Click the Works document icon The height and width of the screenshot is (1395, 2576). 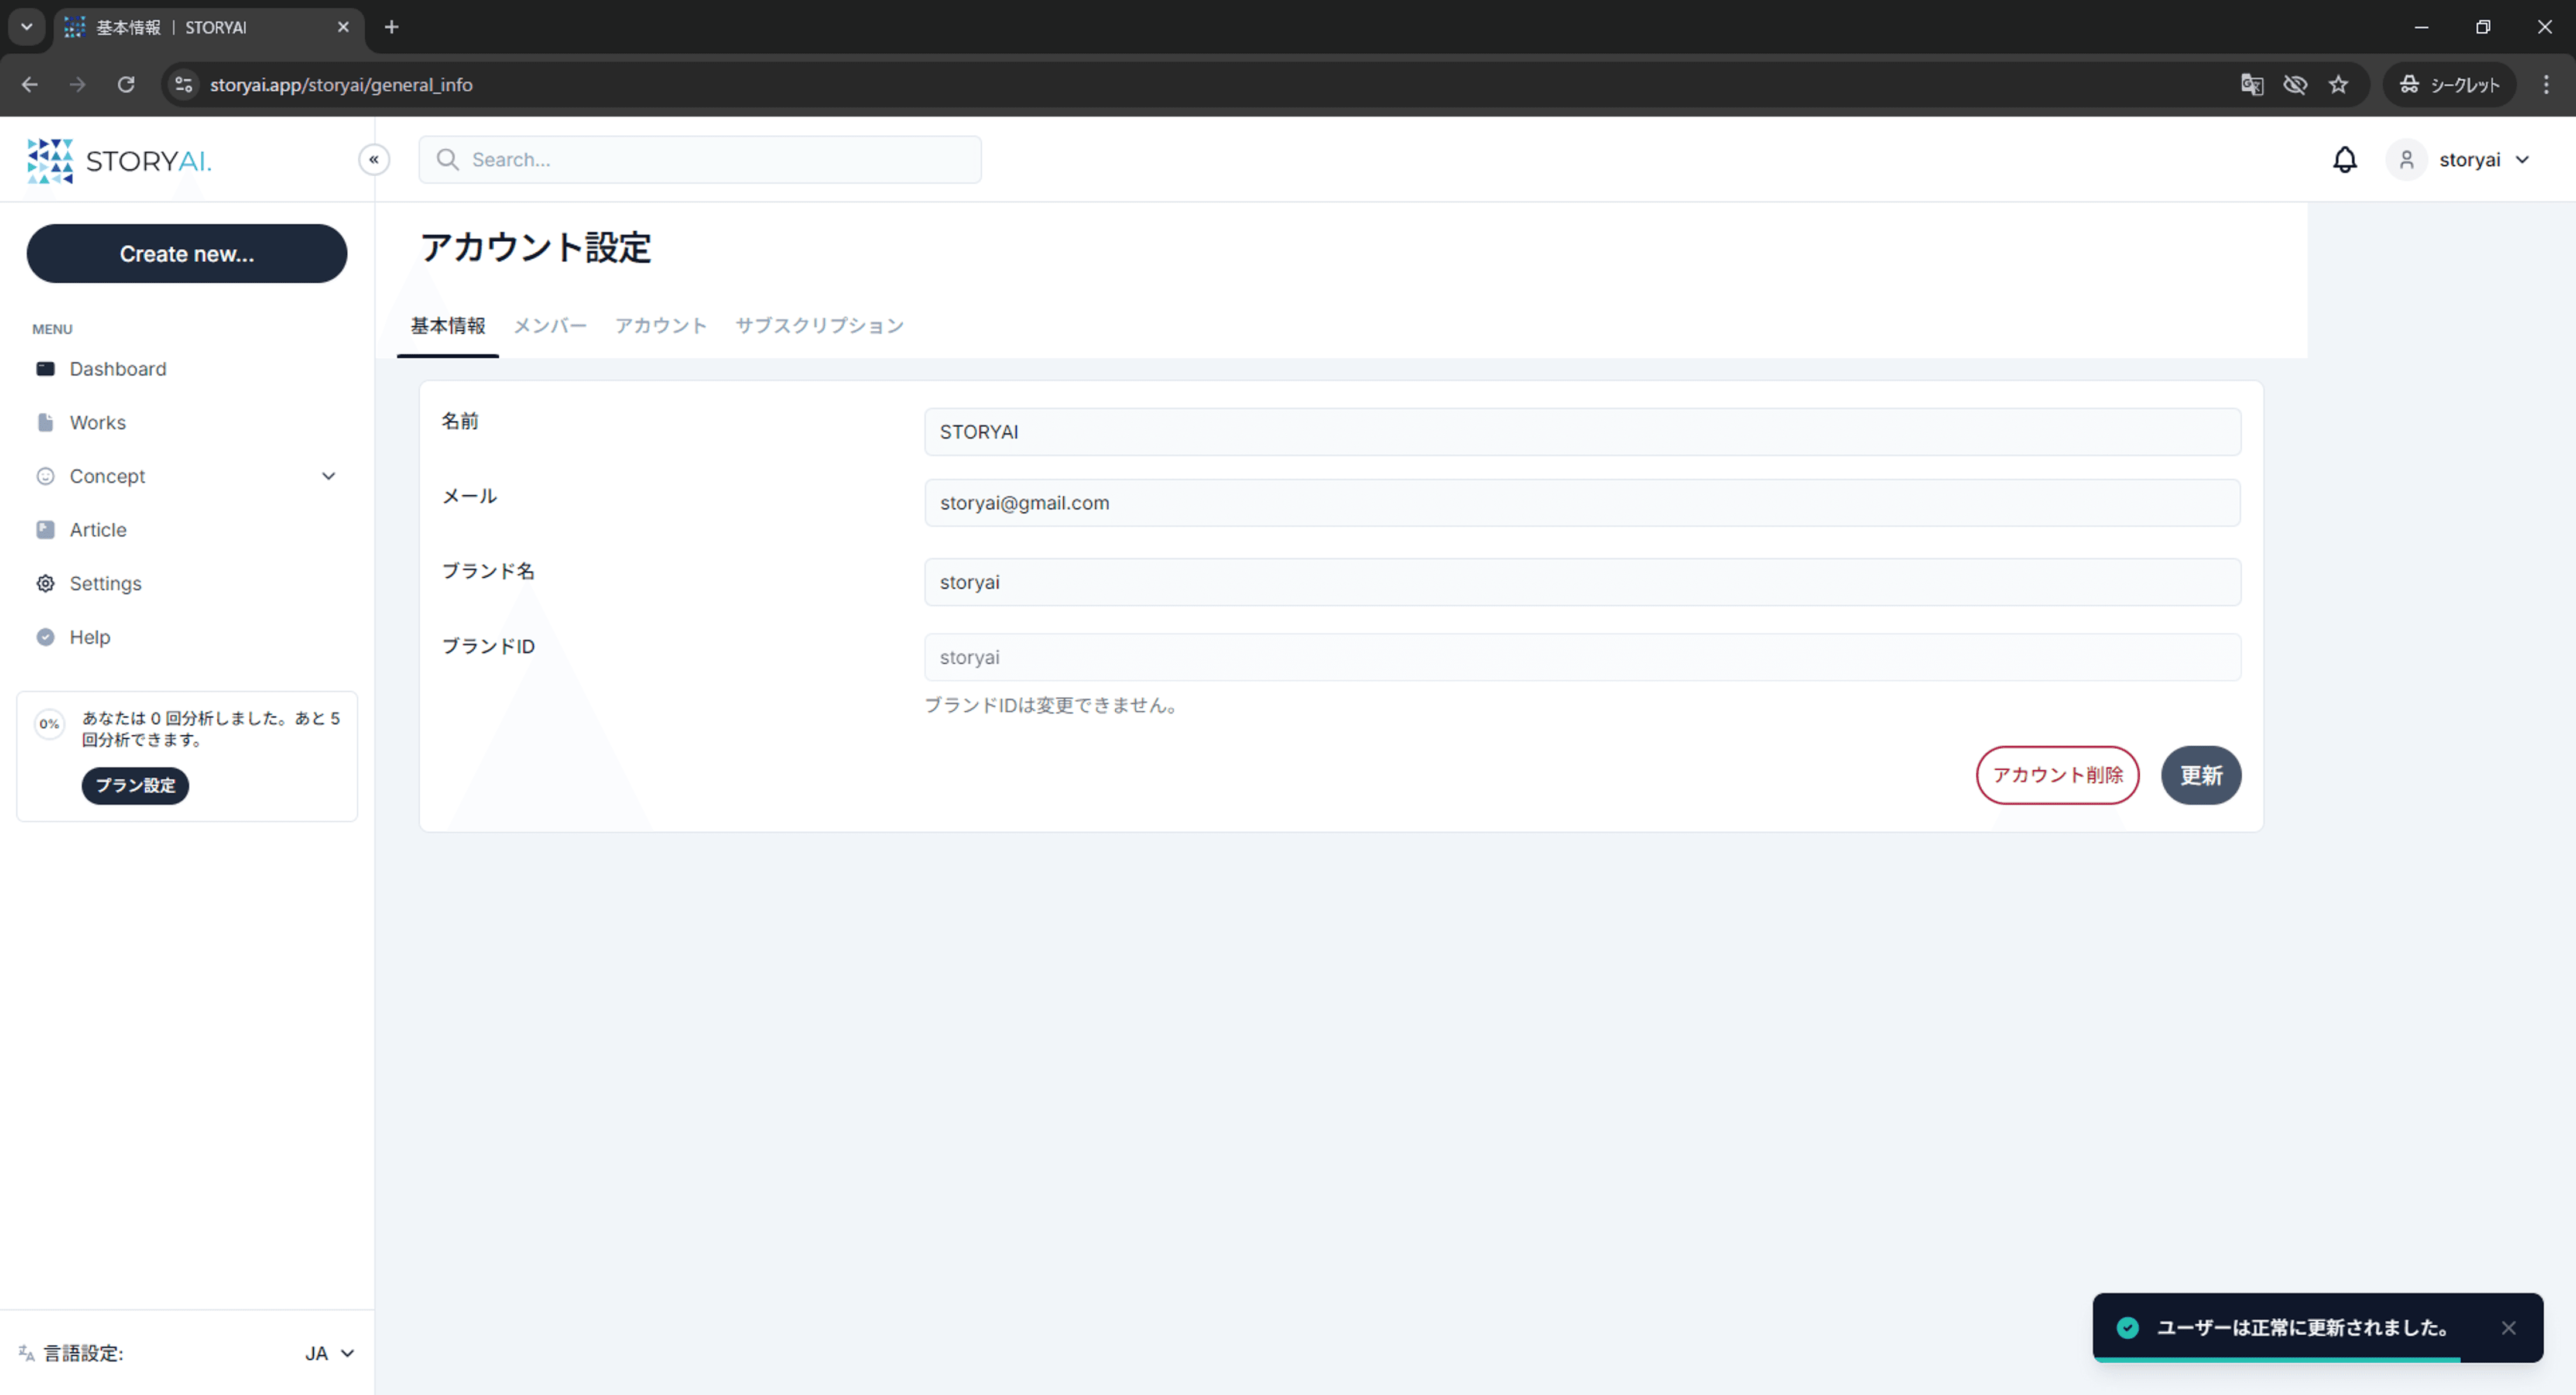pyautogui.click(x=46, y=423)
